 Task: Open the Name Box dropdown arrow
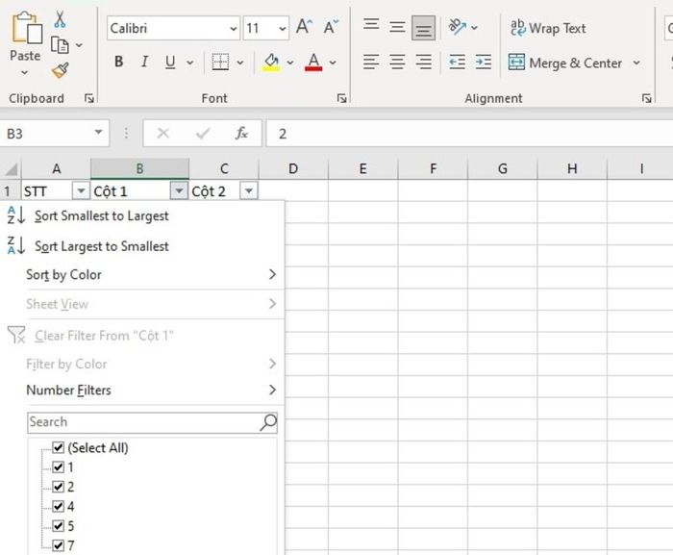coord(99,133)
